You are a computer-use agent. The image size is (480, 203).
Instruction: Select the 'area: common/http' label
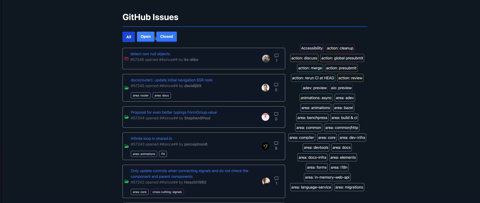coord(342,128)
